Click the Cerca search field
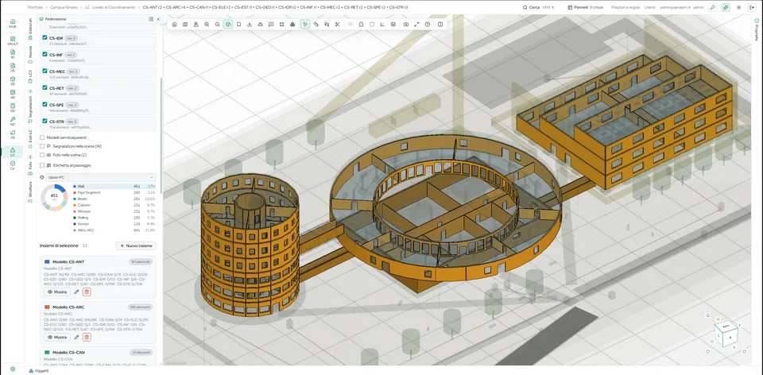 coord(539,7)
